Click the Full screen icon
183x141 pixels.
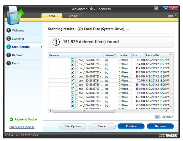(157, 117)
